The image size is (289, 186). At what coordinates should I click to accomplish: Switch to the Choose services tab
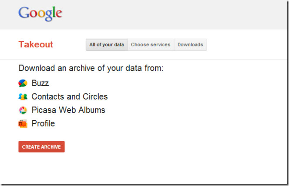[151, 45]
